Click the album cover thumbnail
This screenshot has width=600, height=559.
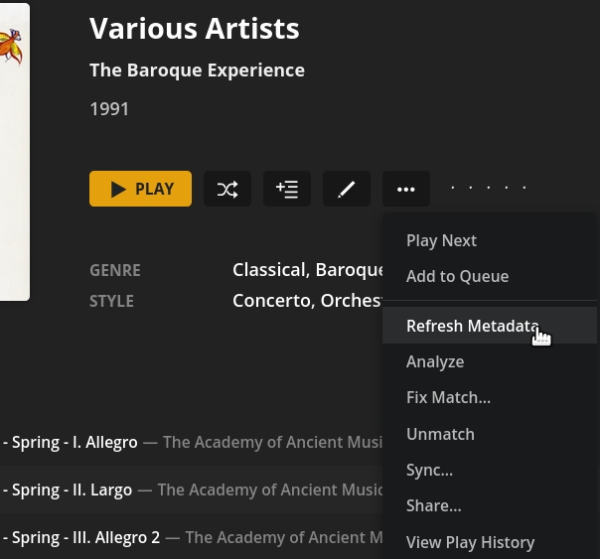(x=13, y=149)
